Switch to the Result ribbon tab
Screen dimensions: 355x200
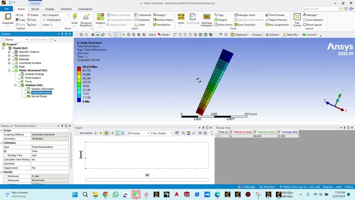pyautogui.click(x=35, y=9)
